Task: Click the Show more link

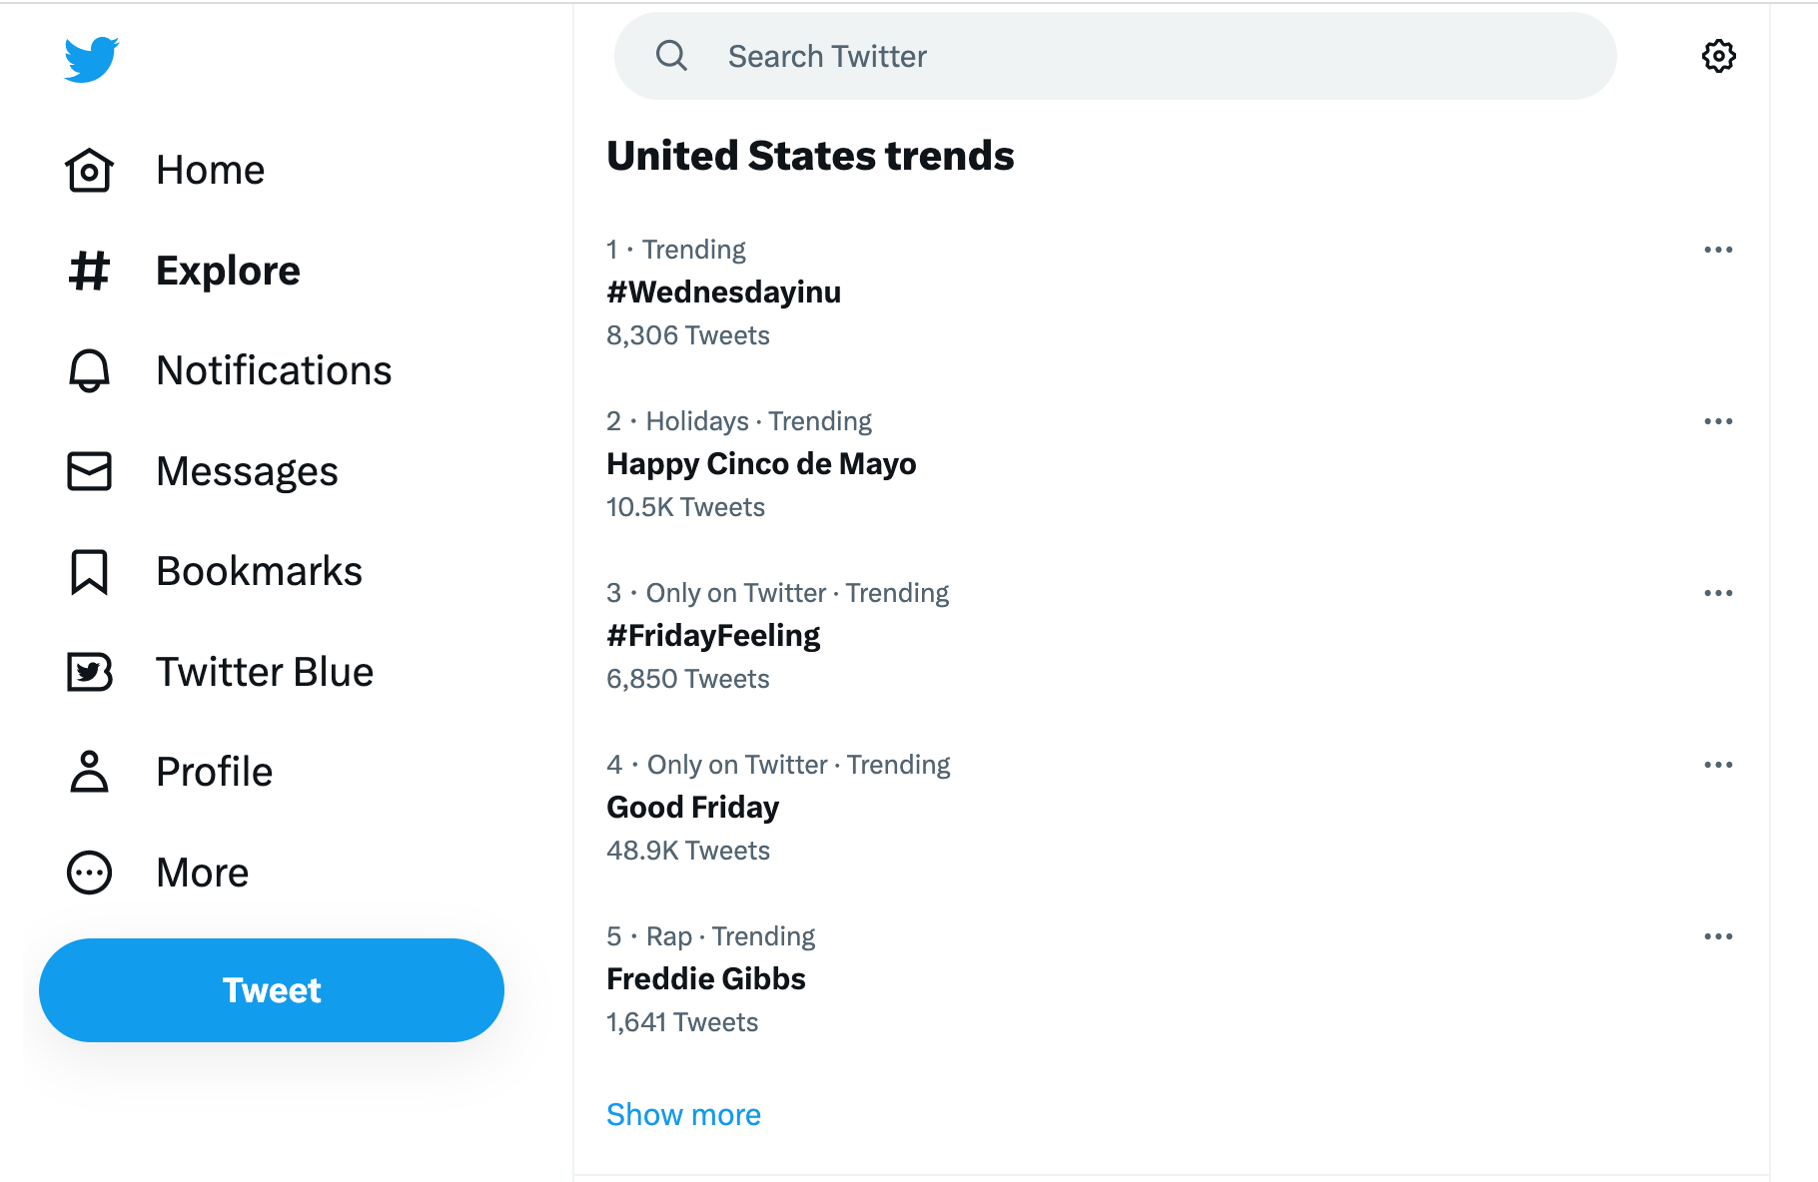Action: (x=683, y=1114)
